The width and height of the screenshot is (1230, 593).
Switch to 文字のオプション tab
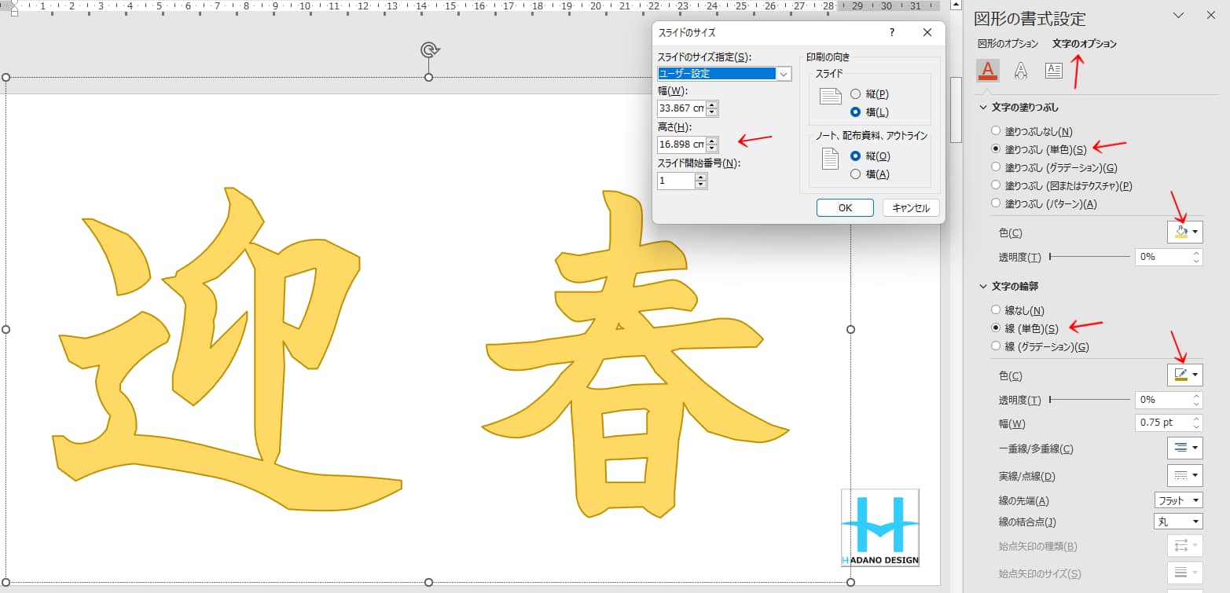pyautogui.click(x=1084, y=44)
